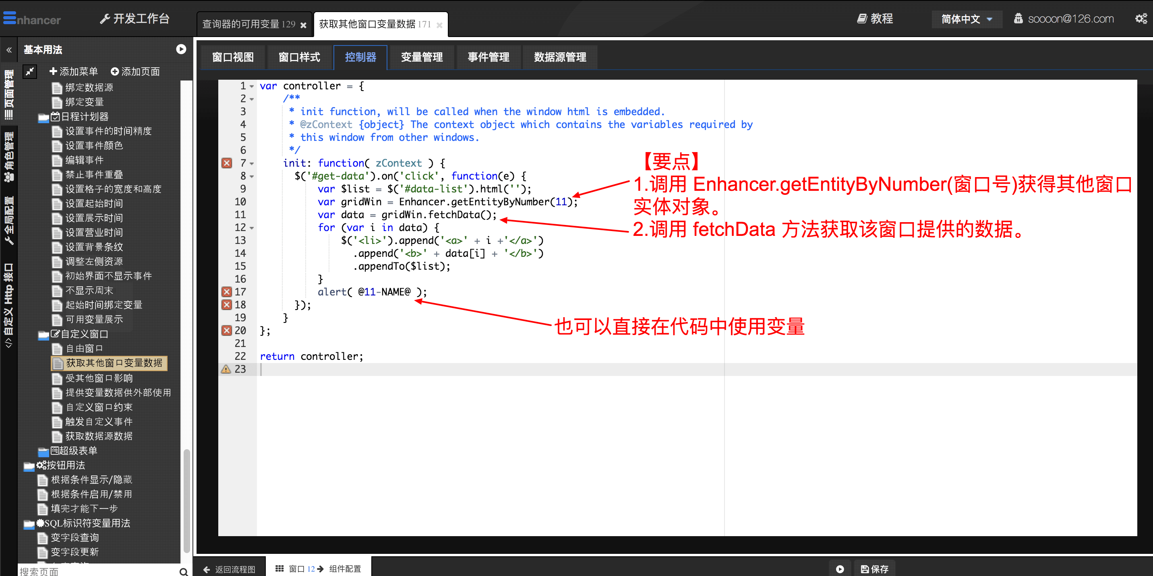Fold code at line 12 for loop
Screen dimensions: 1153x576
point(252,228)
